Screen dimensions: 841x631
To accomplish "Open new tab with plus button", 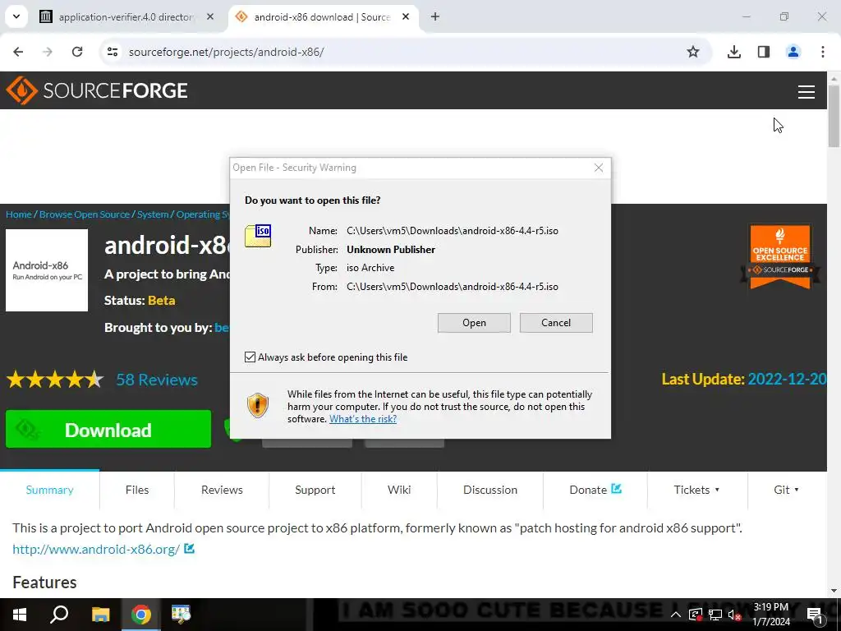I will [x=435, y=17].
